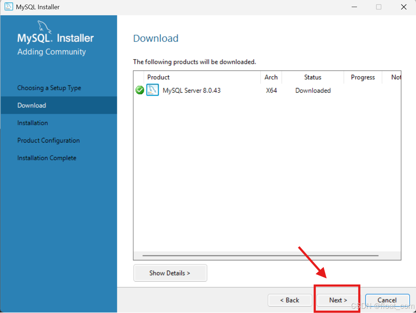
Task: Click the MySQL Server product icon
Action: 153,90
